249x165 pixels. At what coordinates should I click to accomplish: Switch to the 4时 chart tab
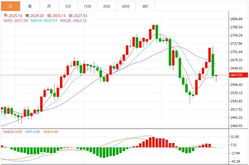[x=145, y=6]
